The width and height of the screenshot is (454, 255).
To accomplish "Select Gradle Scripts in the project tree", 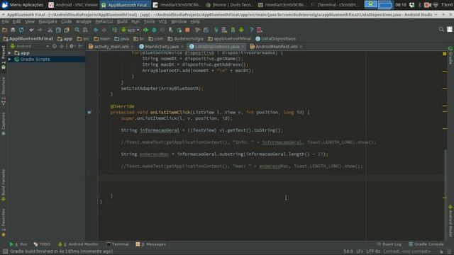I will pos(35,59).
